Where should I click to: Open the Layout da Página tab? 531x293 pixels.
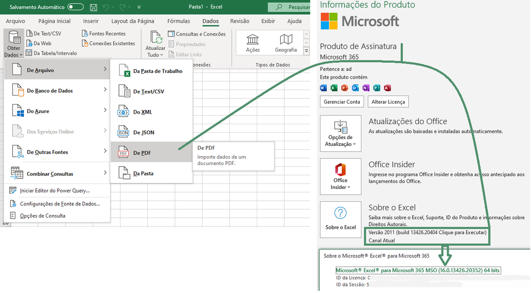click(x=132, y=21)
